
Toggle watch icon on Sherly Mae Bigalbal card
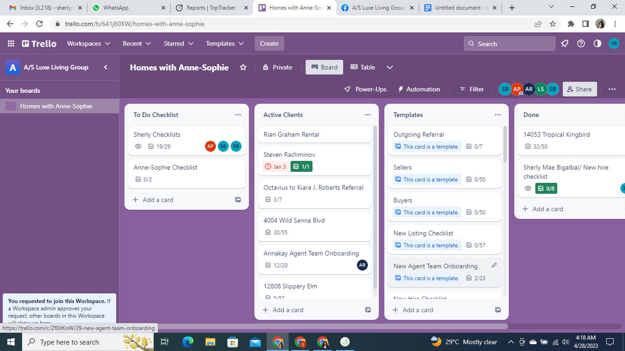click(528, 188)
